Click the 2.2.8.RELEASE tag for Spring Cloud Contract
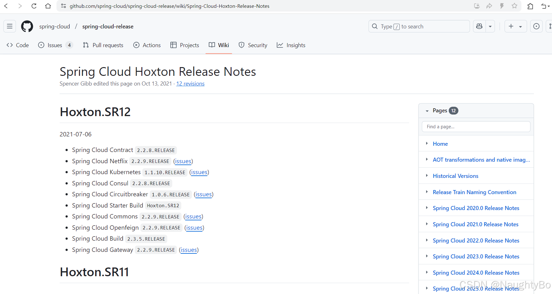Image resolution: width=552 pixels, height=294 pixels. click(x=156, y=150)
